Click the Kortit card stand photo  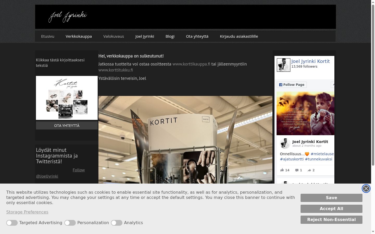[185, 140]
